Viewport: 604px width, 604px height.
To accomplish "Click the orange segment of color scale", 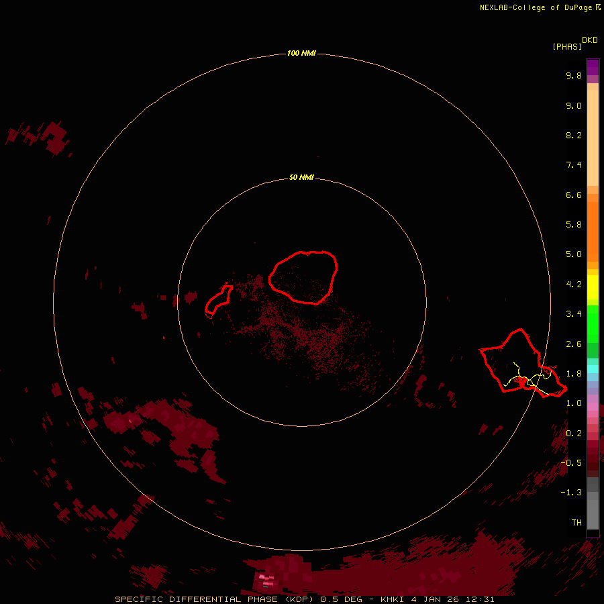I will click(x=593, y=232).
